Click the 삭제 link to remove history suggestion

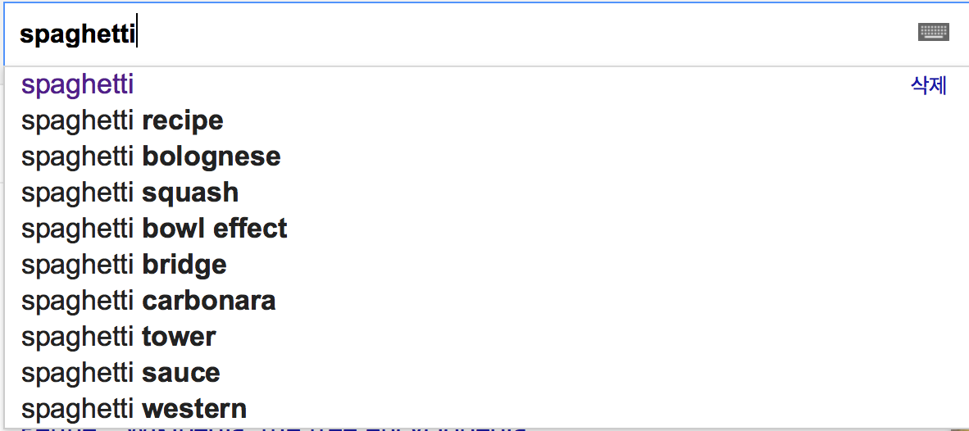(929, 85)
